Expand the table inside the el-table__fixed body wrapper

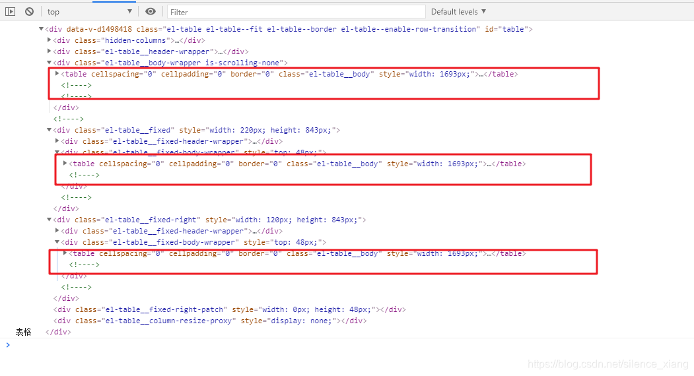(x=65, y=163)
